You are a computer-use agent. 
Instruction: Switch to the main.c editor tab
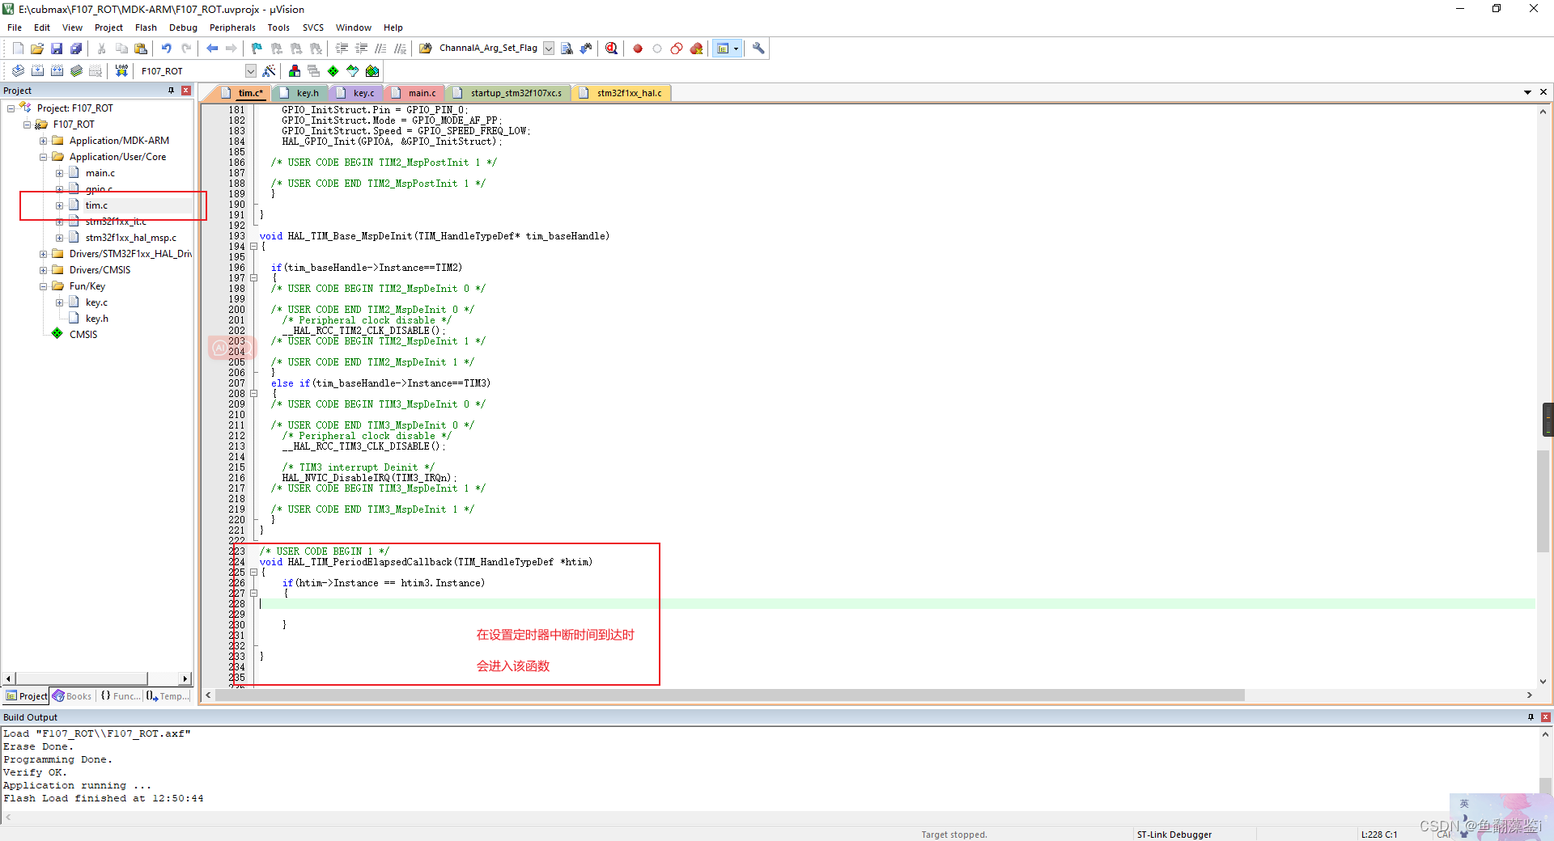(x=414, y=93)
